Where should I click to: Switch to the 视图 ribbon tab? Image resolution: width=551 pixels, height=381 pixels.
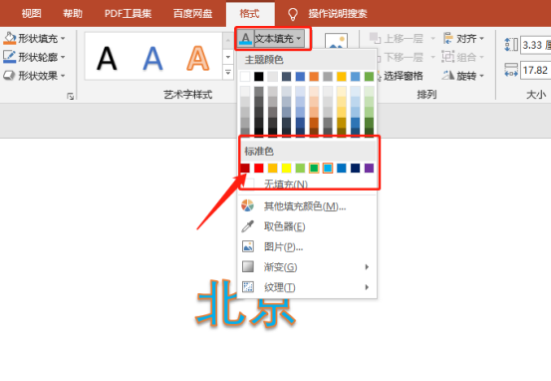(31, 13)
